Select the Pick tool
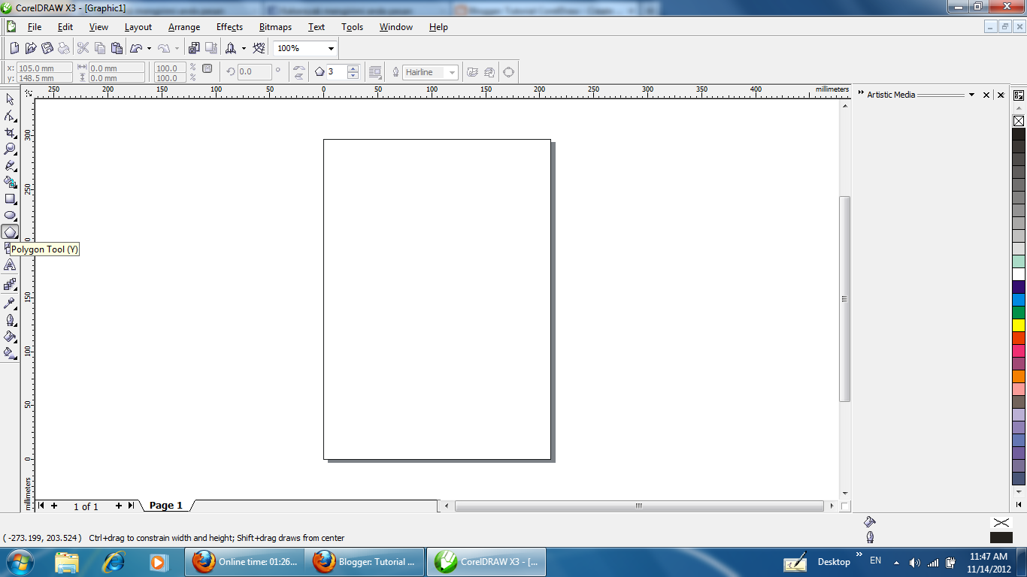This screenshot has width=1027, height=577. pyautogui.click(x=11, y=99)
